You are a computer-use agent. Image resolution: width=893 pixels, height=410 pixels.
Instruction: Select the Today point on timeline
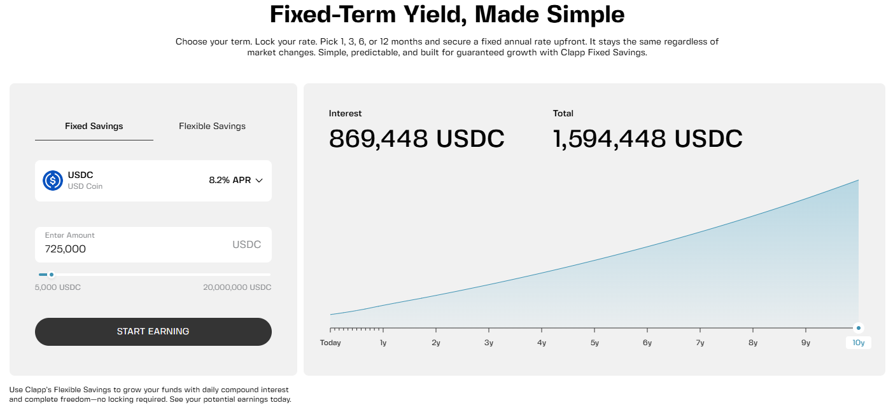tap(330, 343)
